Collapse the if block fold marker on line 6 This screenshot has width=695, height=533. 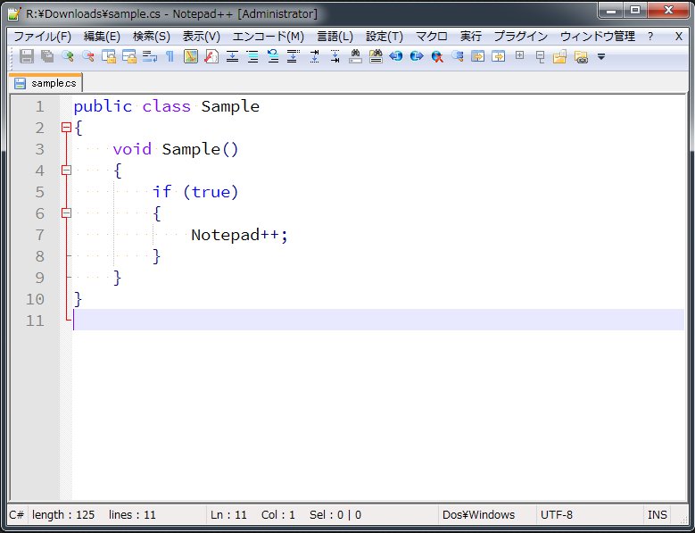[x=66, y=213]
